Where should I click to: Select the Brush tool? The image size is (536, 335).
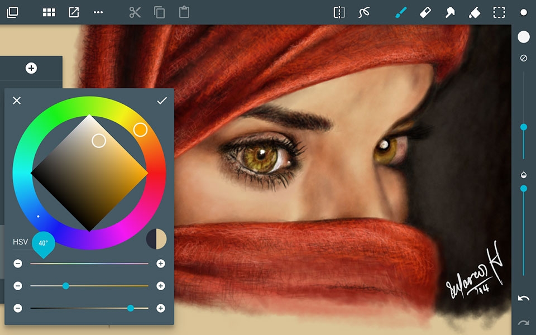pos(400,12)
